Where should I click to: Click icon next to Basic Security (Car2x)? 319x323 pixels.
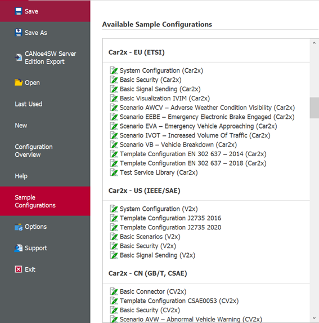pyautogui.click(x=114, y=79)
